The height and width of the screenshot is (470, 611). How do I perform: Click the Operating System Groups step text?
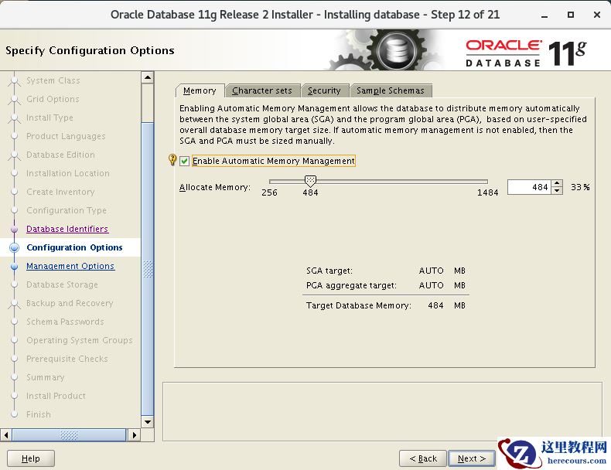(x=80, y=340)
